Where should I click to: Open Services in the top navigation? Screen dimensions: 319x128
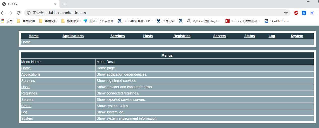[x=118, y=36]
